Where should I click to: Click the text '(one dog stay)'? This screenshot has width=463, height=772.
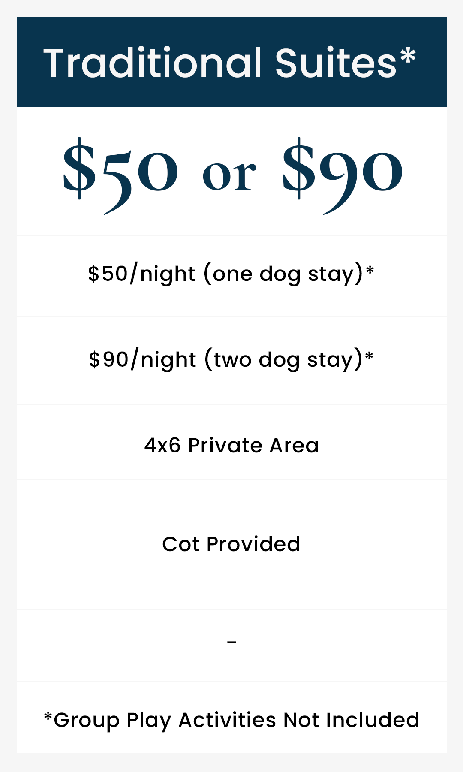click(x=284, y=274)
